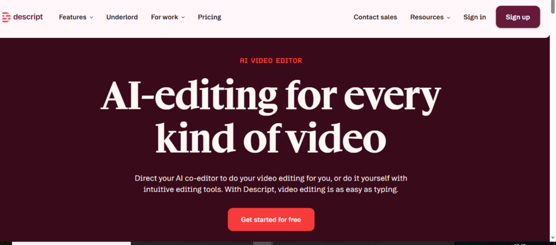Screen dimensions: 556x245
Task: Open the Features menu
Action: [x=72, y=17]
